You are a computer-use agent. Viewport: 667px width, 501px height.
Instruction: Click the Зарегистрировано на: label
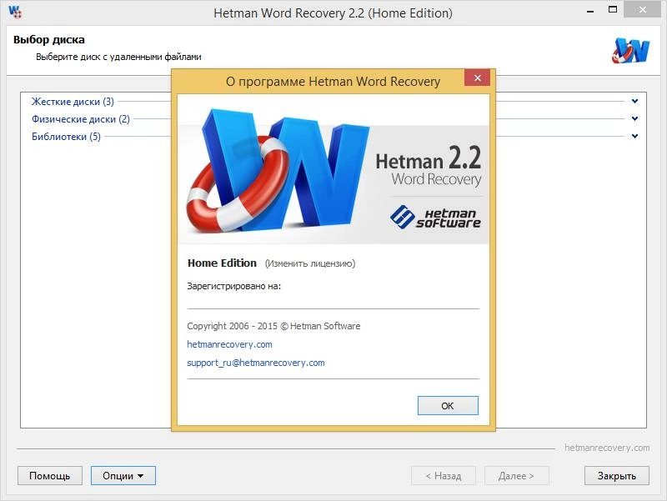coord(234,286)
